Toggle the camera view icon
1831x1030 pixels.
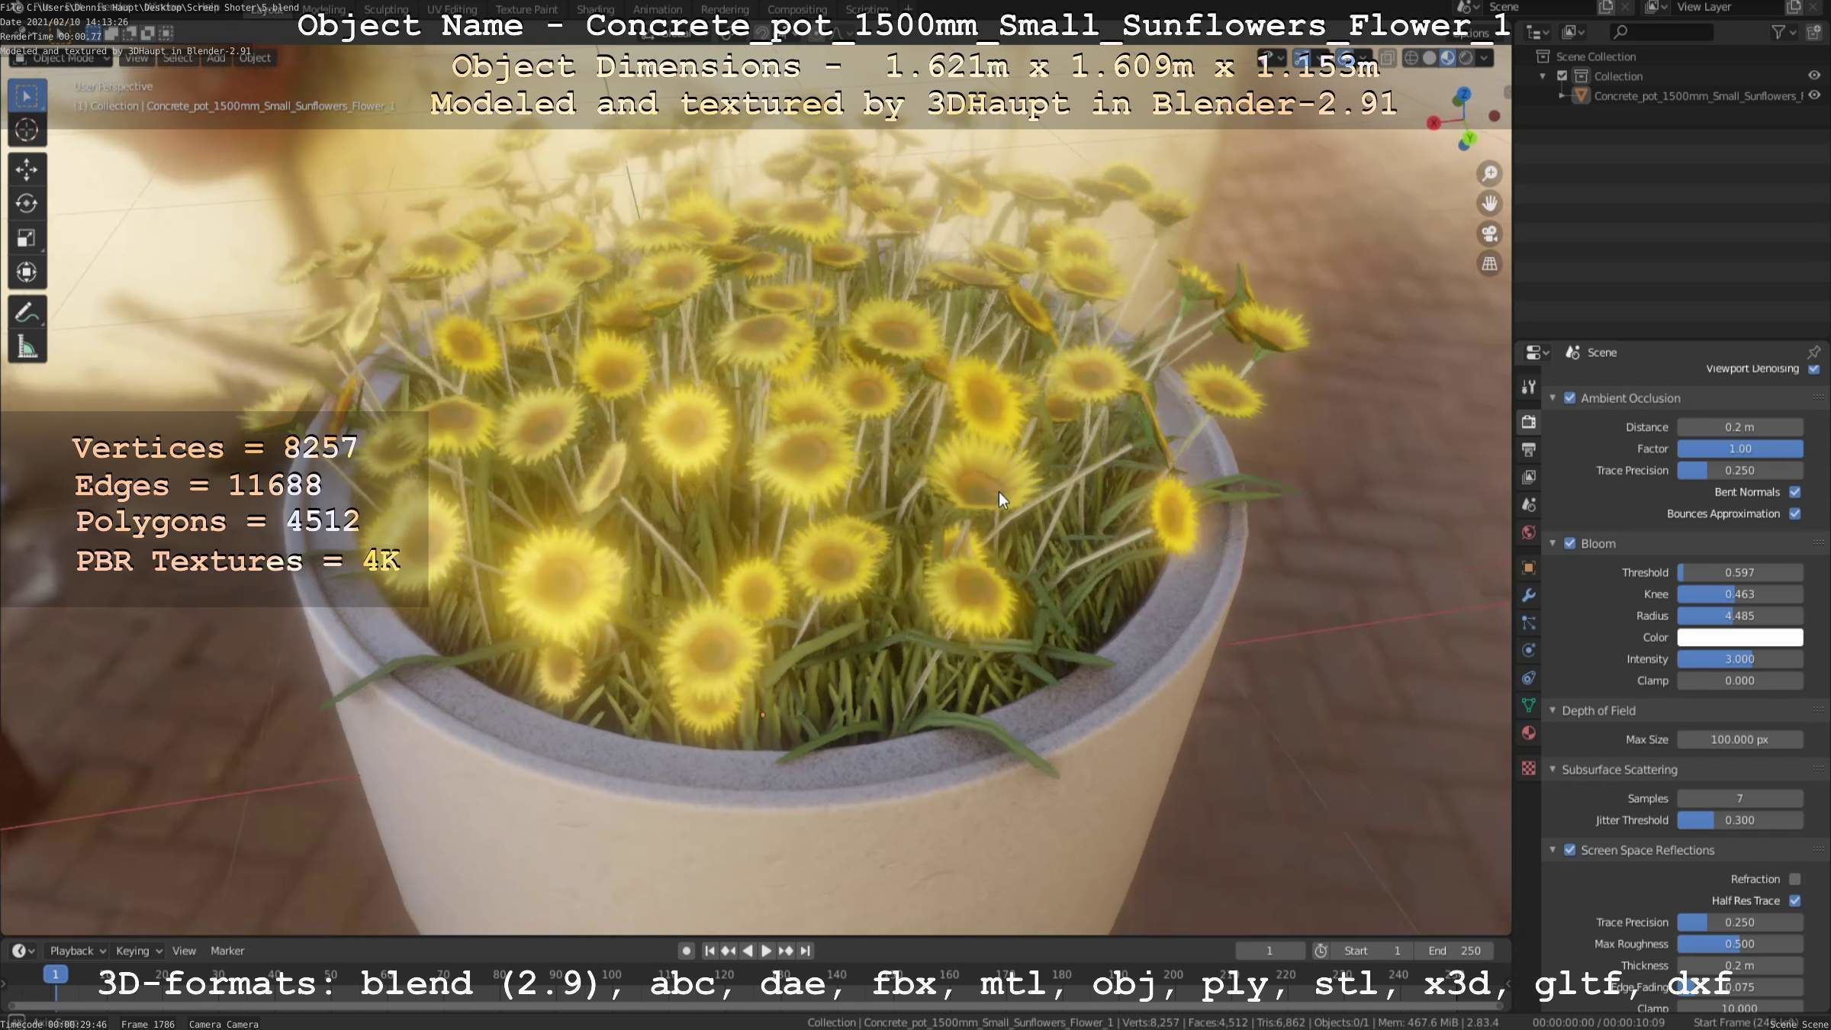coord(1489,233)
